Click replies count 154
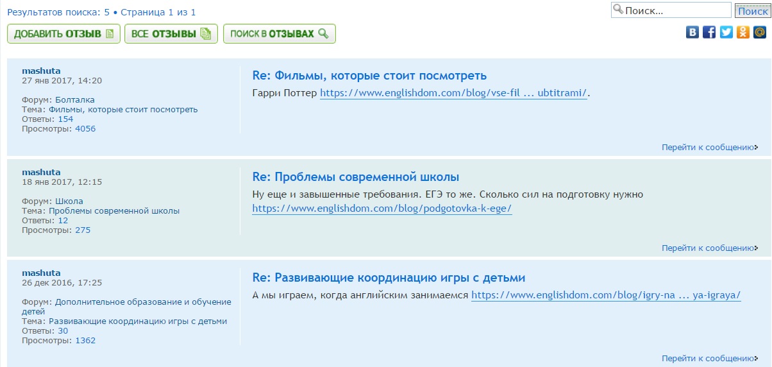Screen dimensions: 772x367 [x=65, y=119]
